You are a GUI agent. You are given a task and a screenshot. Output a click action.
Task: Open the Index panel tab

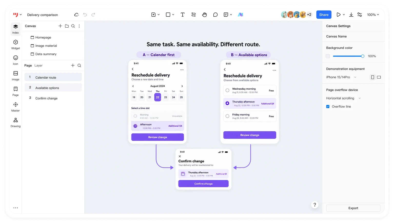coord(16,29)
